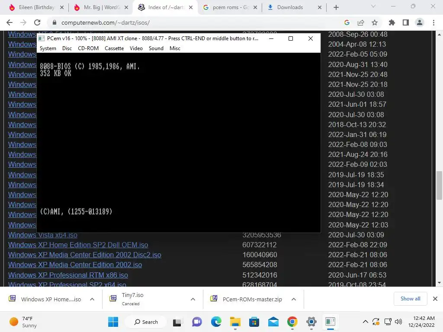The height and width of the screenshot is (332, 443).
Task: Open the Chat app on taskbar
Action: 197,322
